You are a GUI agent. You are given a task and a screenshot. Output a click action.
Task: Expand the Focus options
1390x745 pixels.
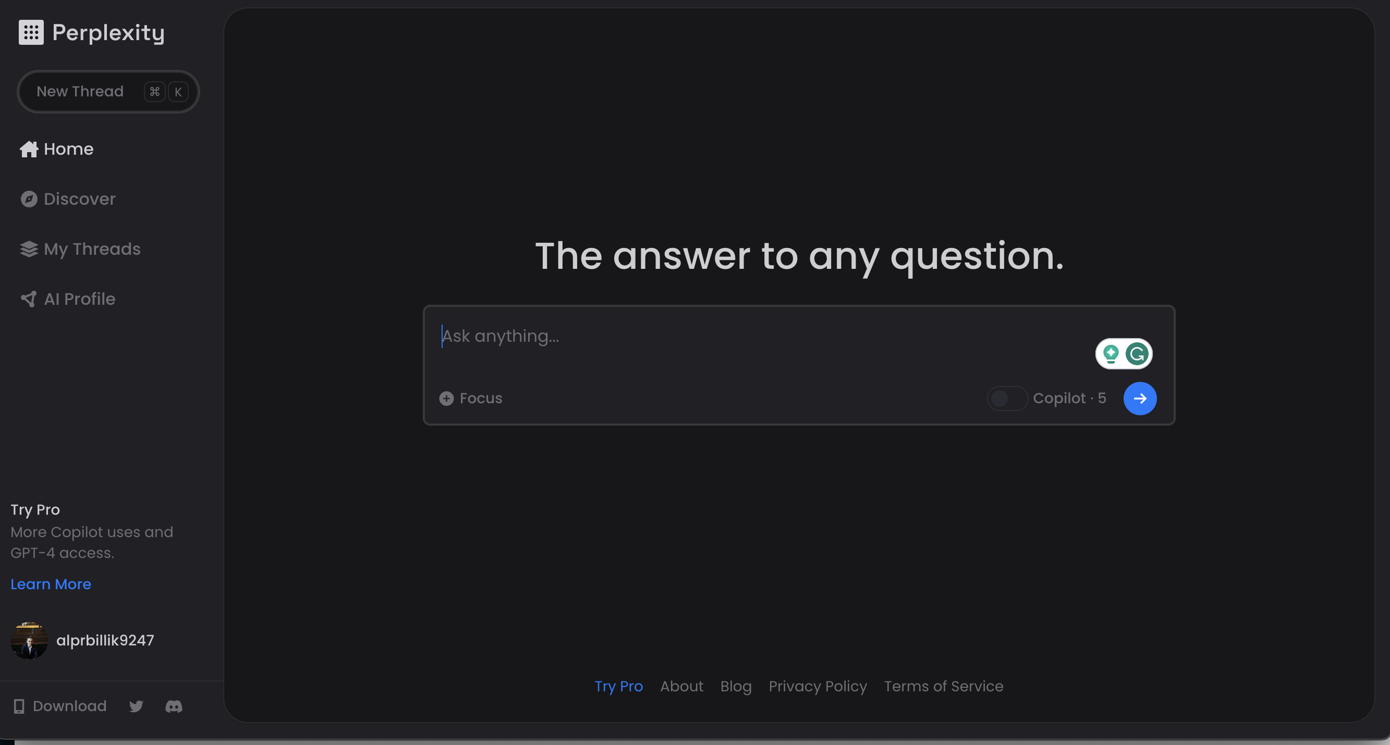tap(480, 398)
